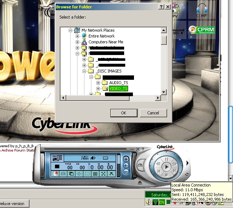Select Entire Network in the tree

point(102,36)
